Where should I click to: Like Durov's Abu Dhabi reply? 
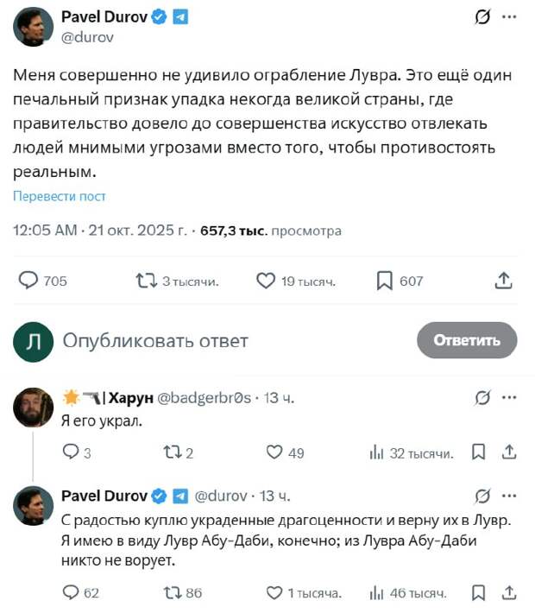point(274,592)
